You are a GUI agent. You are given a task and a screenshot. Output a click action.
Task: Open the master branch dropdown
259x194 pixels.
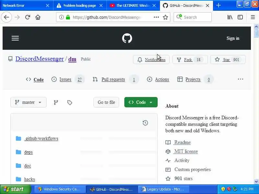28,102
